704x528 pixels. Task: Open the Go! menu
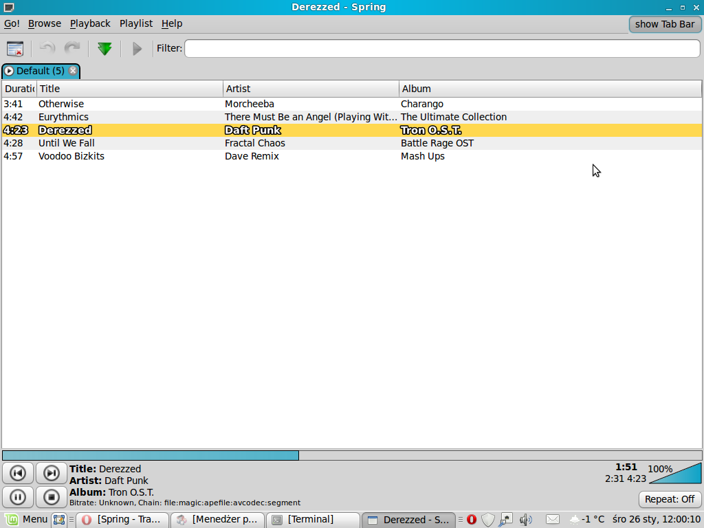point(12,24)
